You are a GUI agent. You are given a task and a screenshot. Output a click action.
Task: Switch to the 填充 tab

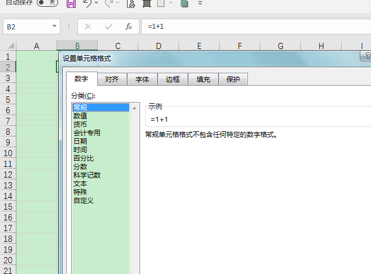(203, 79)
